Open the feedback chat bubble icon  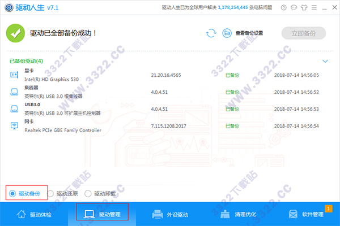coord(294,7)
